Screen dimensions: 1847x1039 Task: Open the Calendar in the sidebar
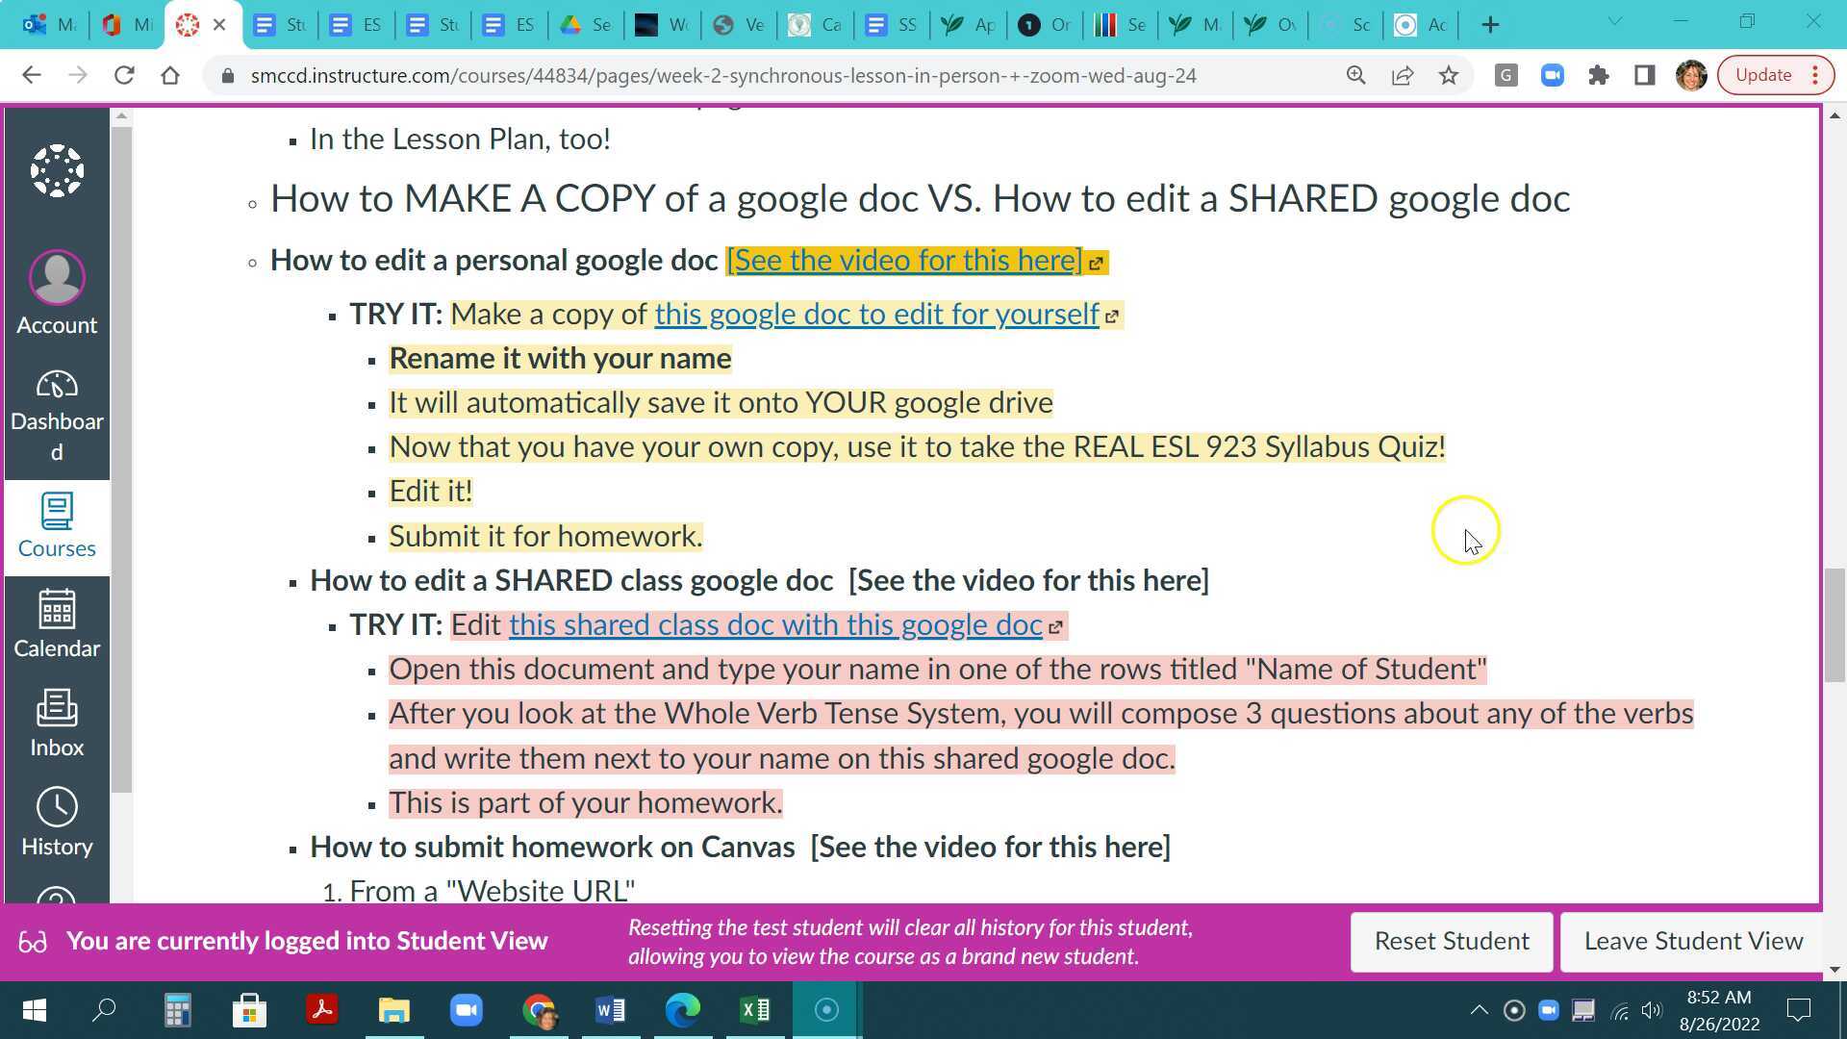(x=57, y=624)
